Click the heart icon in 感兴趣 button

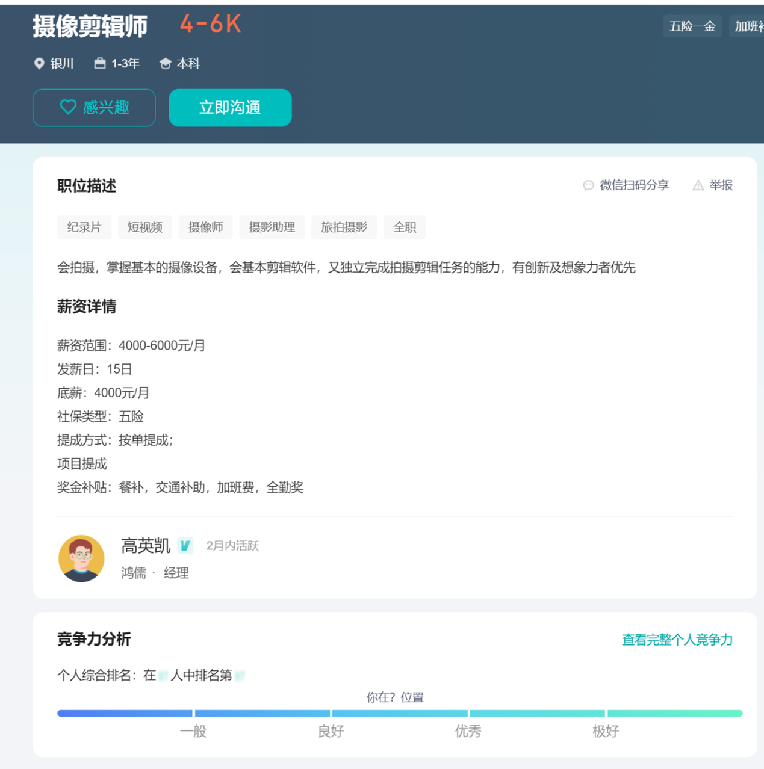tap(68, 107)
